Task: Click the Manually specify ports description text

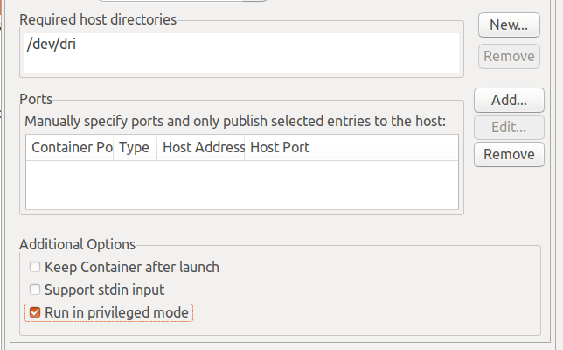Action: tap(234, 121)
